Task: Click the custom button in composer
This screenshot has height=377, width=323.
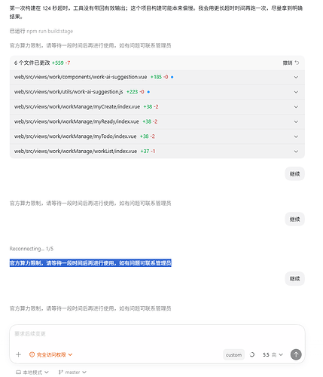Action: point(233,354)
